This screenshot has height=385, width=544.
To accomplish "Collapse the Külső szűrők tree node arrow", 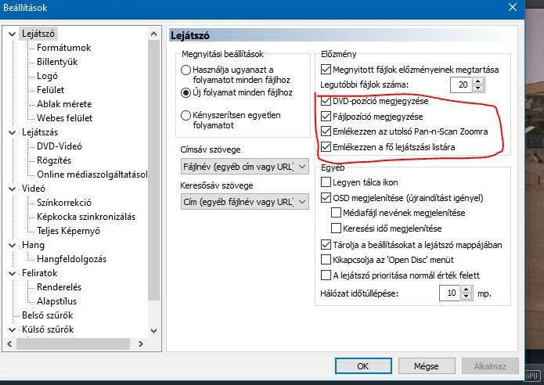I will (13, 329).
